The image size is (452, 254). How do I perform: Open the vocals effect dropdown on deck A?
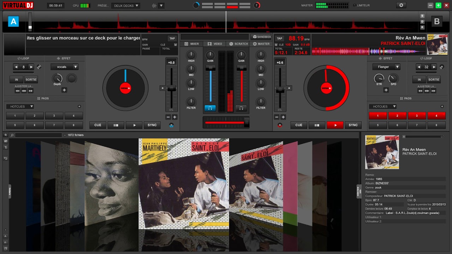point(65,67)
